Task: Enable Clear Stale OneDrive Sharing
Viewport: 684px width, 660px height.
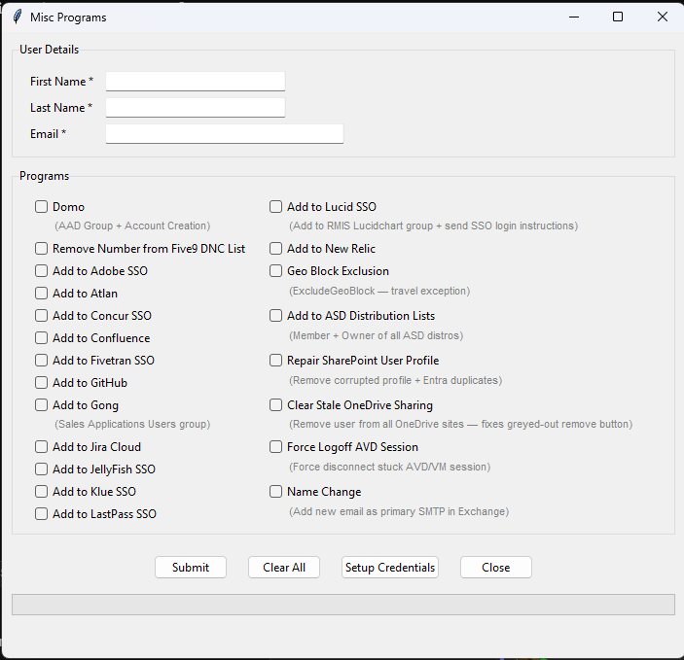Action: [x=275, y=405]
